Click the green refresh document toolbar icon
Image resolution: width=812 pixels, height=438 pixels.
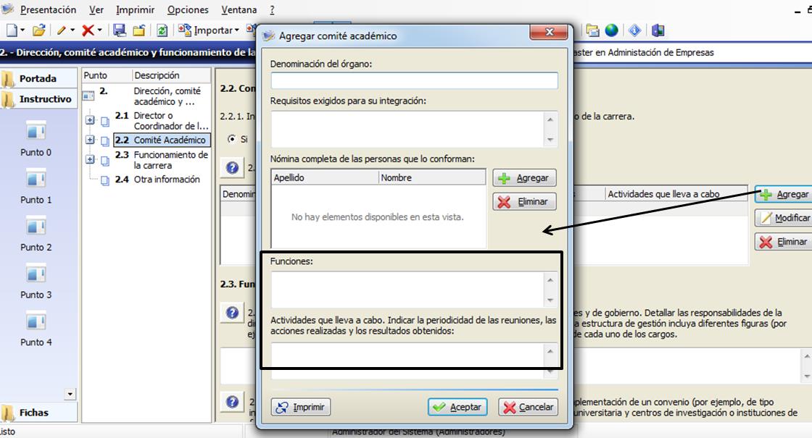click(162, 30)
